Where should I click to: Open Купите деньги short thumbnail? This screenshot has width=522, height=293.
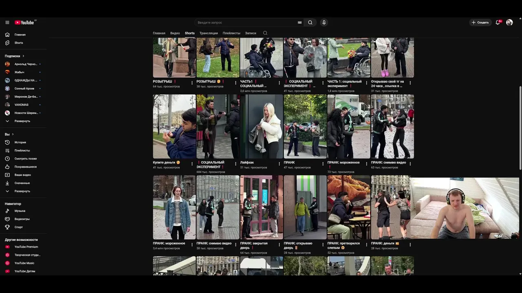click(x=175, y=127)
